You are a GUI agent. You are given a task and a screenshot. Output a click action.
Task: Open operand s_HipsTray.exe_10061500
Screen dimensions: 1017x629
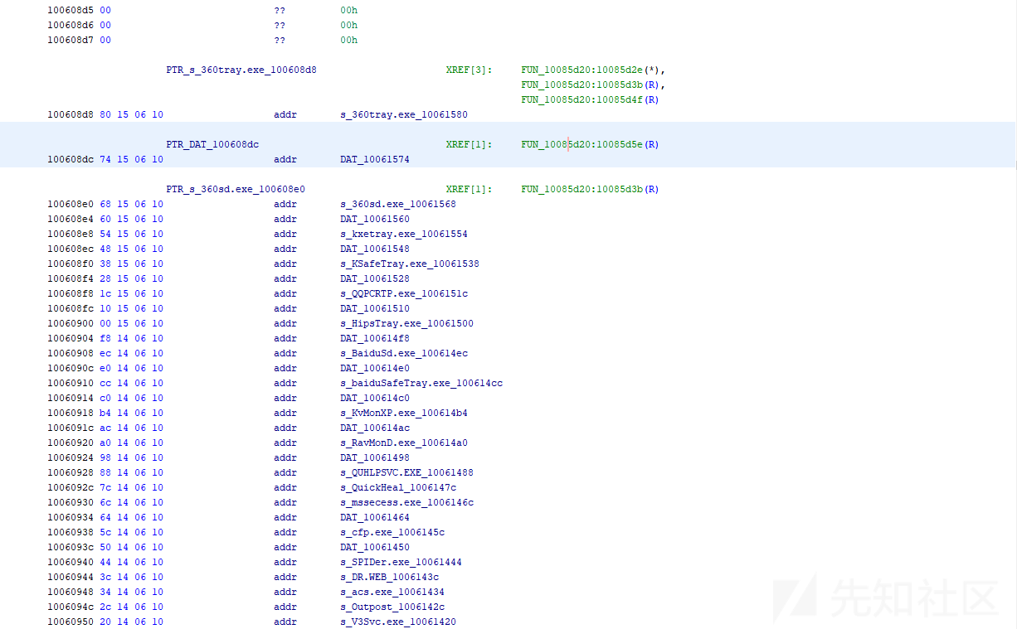[407, 323]
